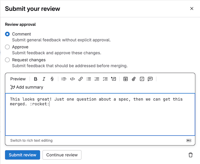Apply italic text formatting

click(x=44, y=79)
